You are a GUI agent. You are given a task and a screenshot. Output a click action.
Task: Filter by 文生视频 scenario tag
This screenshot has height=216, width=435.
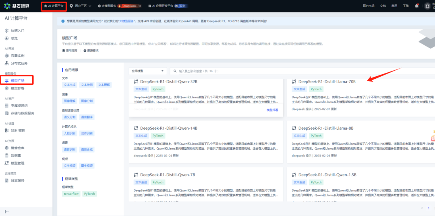tap(70, 166)
